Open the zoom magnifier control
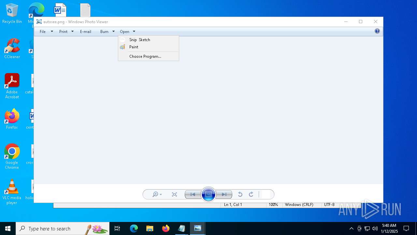This screenshot has width=417, height=235. tap(157, 195)
